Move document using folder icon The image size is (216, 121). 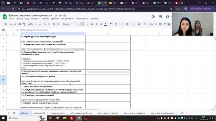point(60,15)
